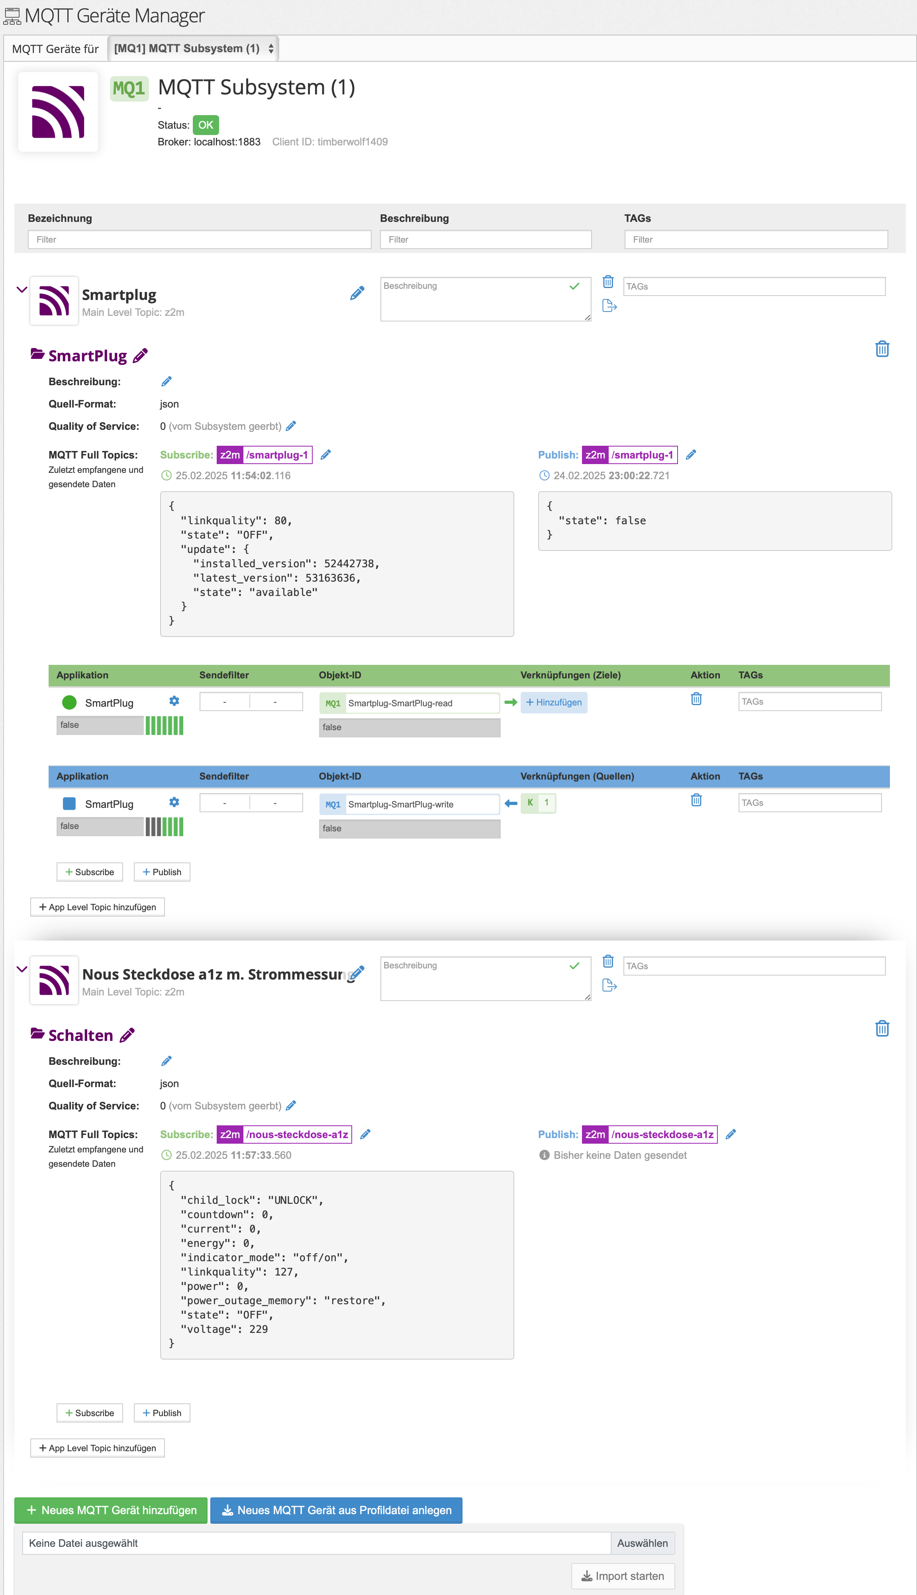The image size is (917, 1595).
Task: Delete Smartplug-SmartPlug-write object row
Action: pyautogui.click(x=696, y=800)
